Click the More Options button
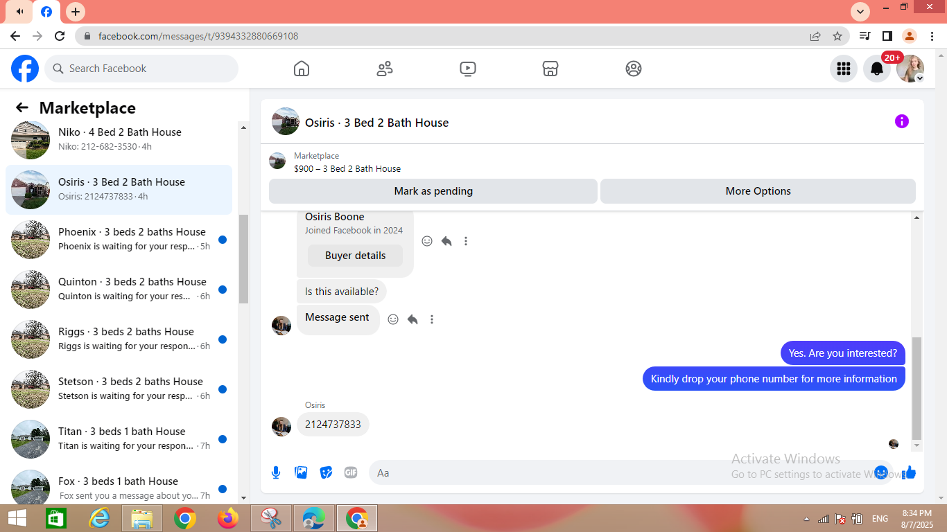This screenshot has width=947, height=532. coord(758,191)
